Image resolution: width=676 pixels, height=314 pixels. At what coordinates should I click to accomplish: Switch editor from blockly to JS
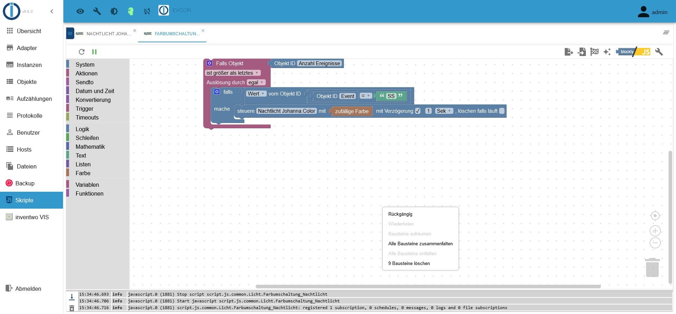[633, 52]
